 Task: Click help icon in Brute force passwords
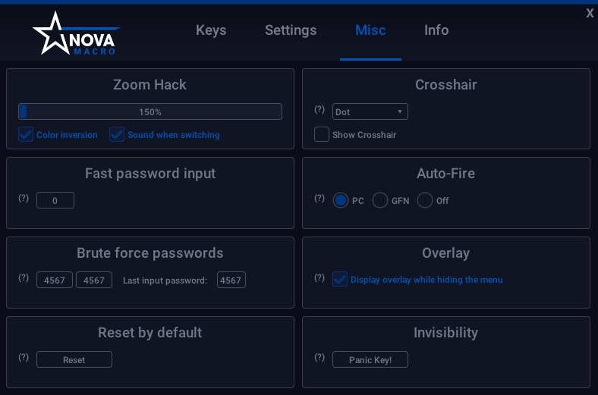pos(24,278)
